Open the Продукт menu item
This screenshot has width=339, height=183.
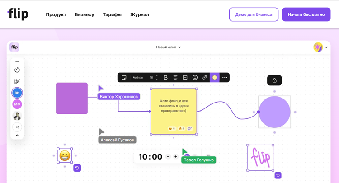point(56,14)
